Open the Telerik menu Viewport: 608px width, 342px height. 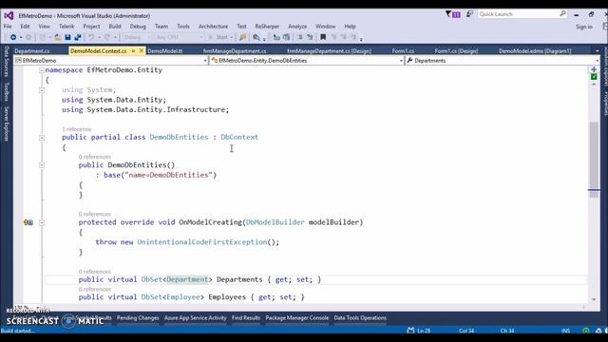click(x=66, y=27)
